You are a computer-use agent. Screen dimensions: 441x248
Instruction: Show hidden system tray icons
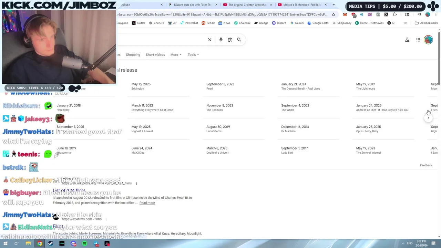coord(403,244)
